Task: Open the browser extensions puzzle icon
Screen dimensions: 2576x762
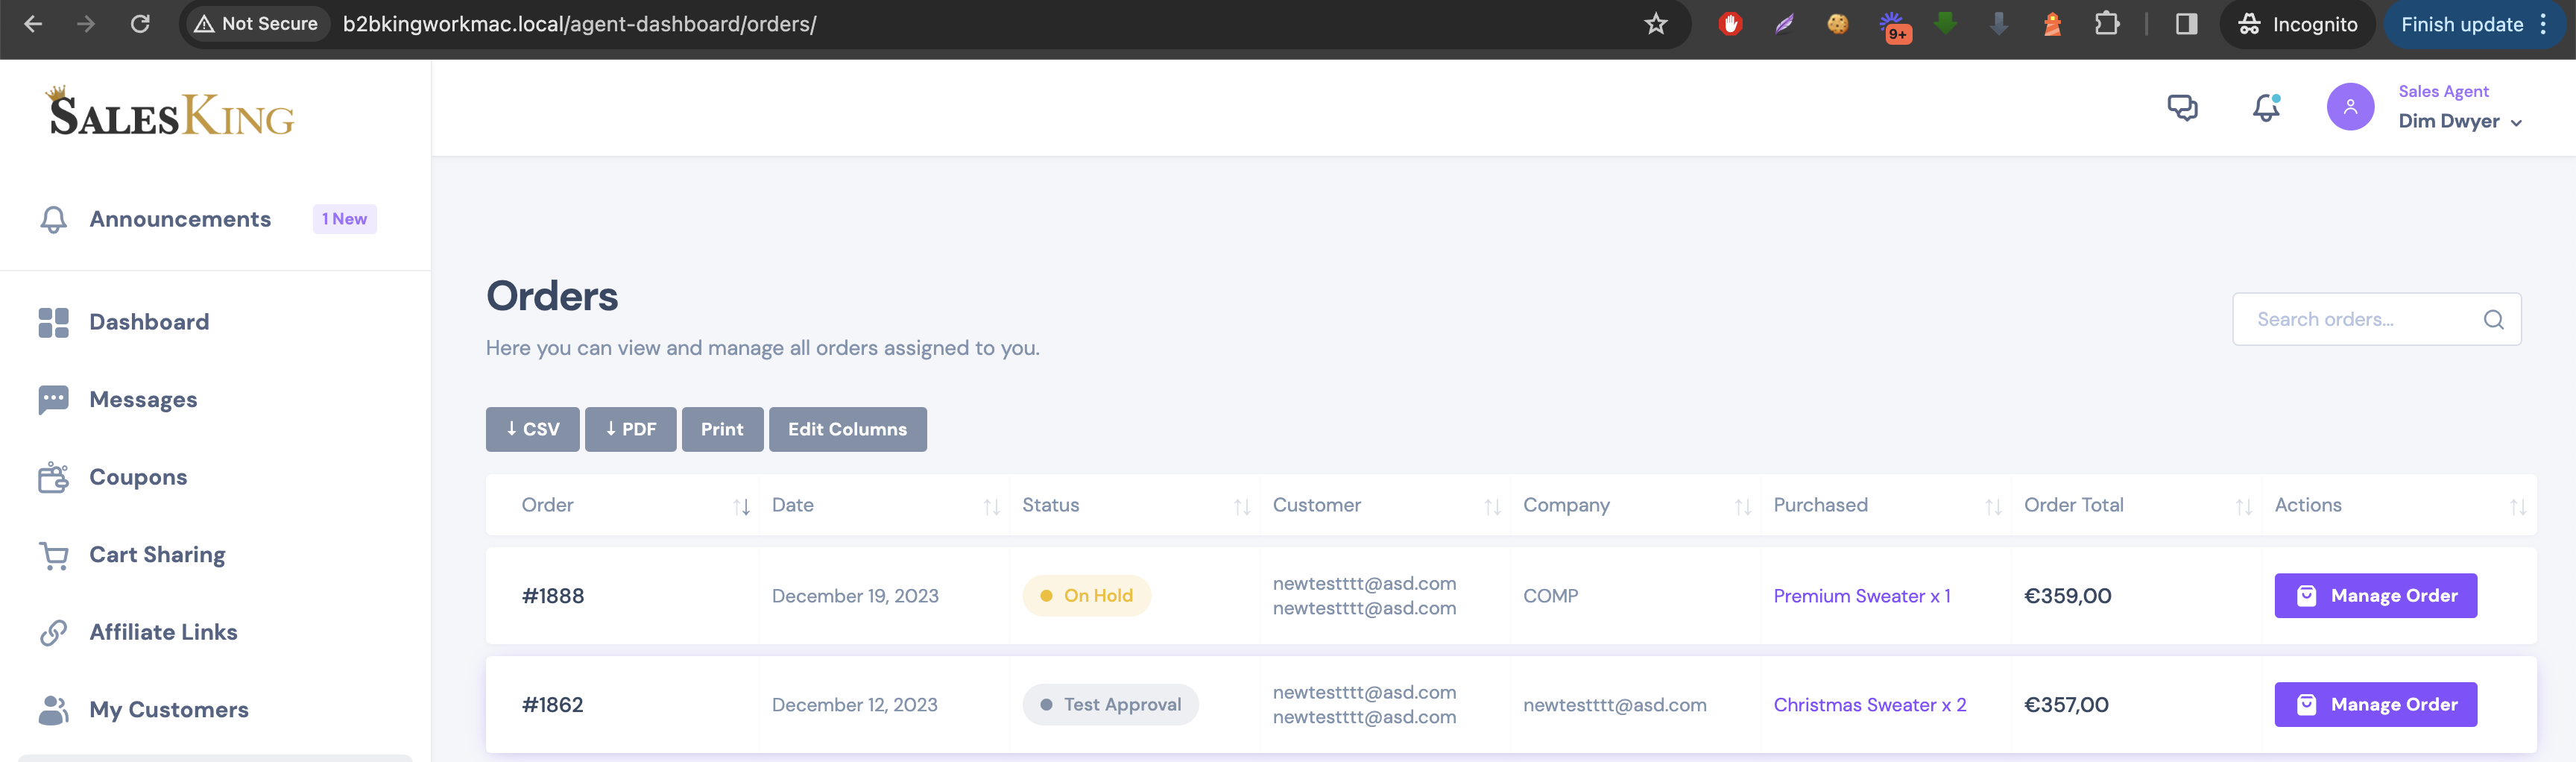Action: pos(2107,24)
